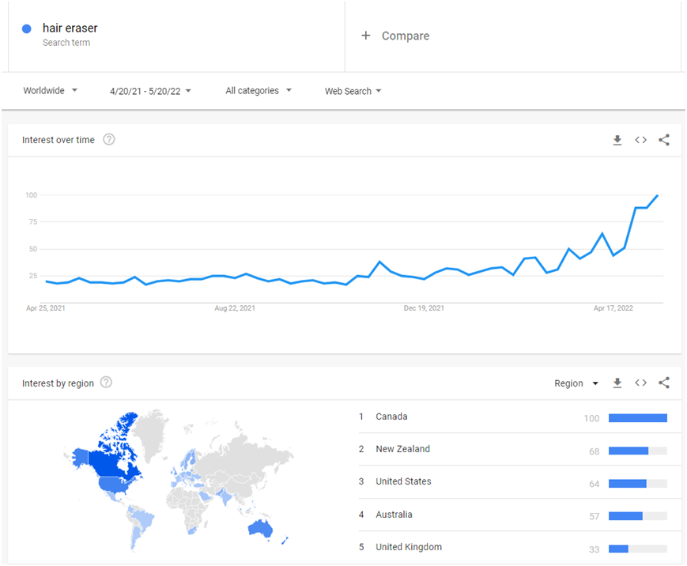Download the Interest by region data
The width and height of the screenshot is (687, 566).
617,383
